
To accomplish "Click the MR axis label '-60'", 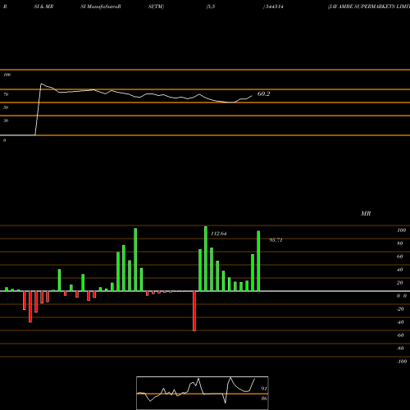I will [400, 335].
